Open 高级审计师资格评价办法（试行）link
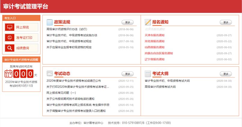Screen dimensions: 242x127 point(67,29)
